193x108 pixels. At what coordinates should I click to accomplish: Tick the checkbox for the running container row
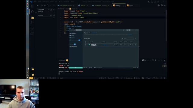tap(86, 45)
